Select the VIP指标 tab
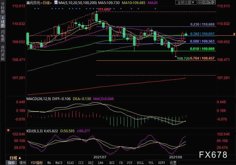 coord(37,163)
